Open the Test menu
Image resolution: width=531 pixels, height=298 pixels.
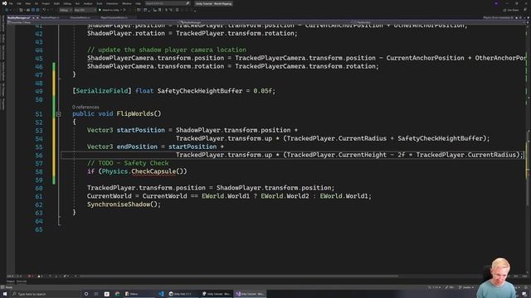tap(77, 3)
